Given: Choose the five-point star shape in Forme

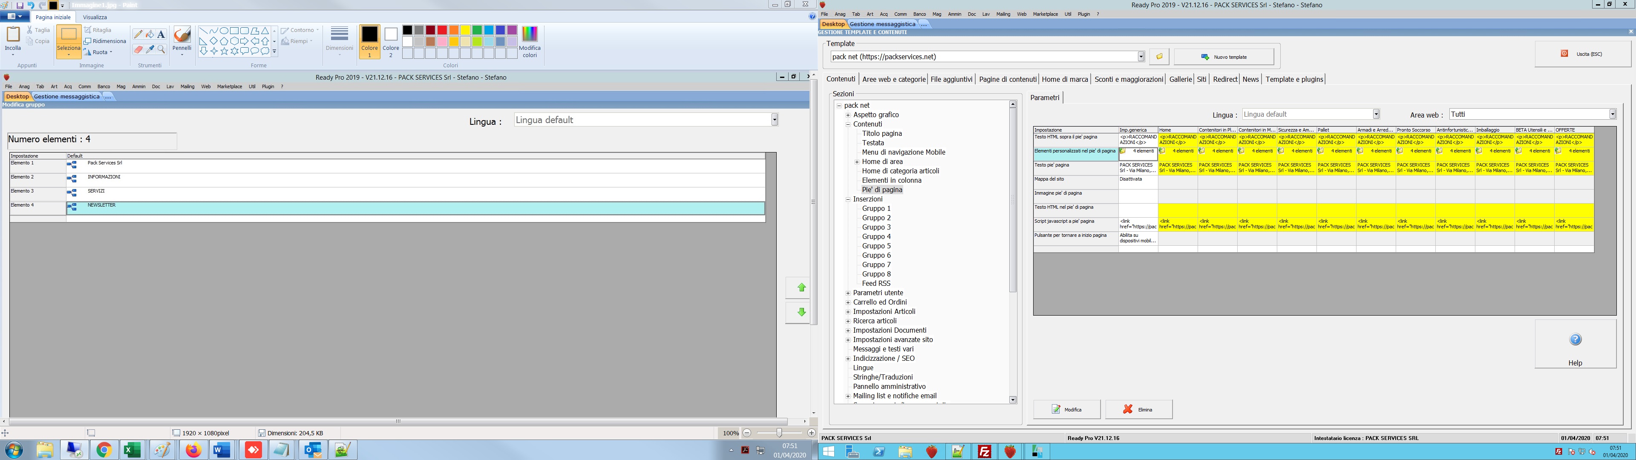Looking at the screenshot, I should [x=224, y=51].
